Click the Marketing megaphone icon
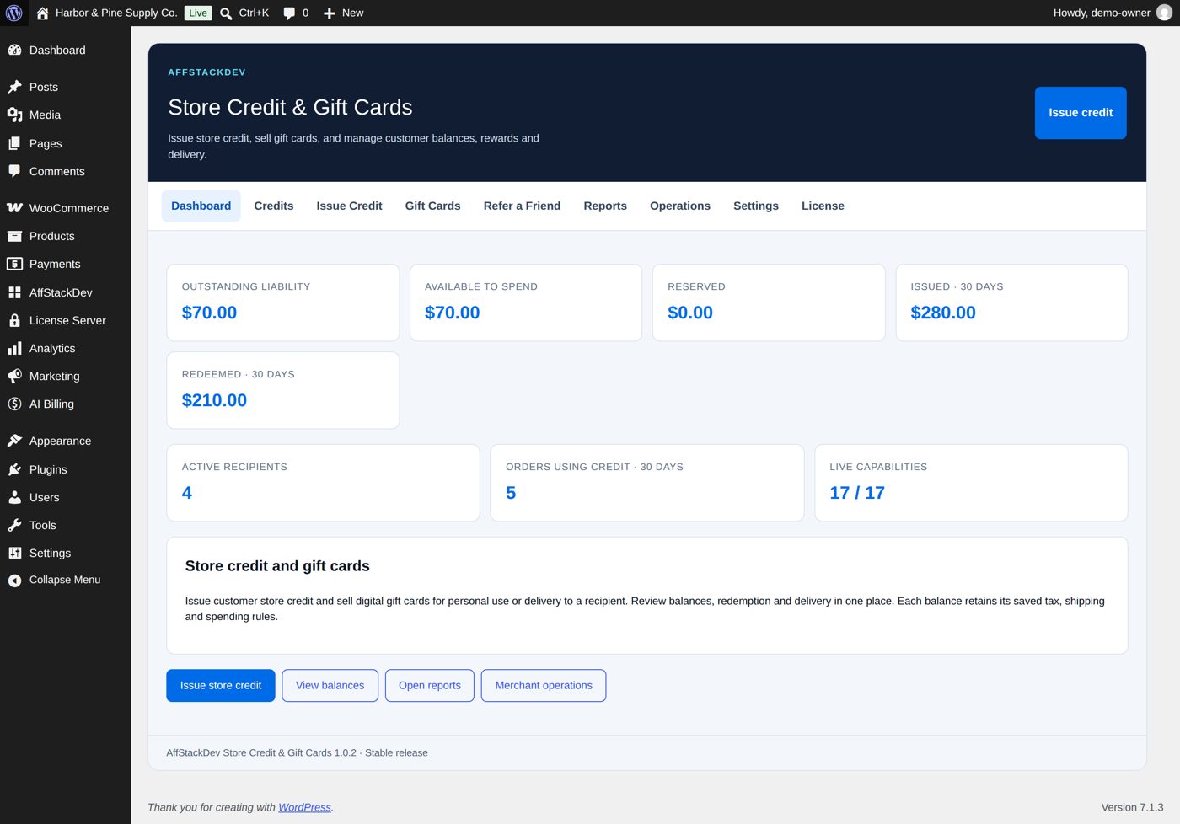The image size is (1180, 824). [x=14, y=376]
